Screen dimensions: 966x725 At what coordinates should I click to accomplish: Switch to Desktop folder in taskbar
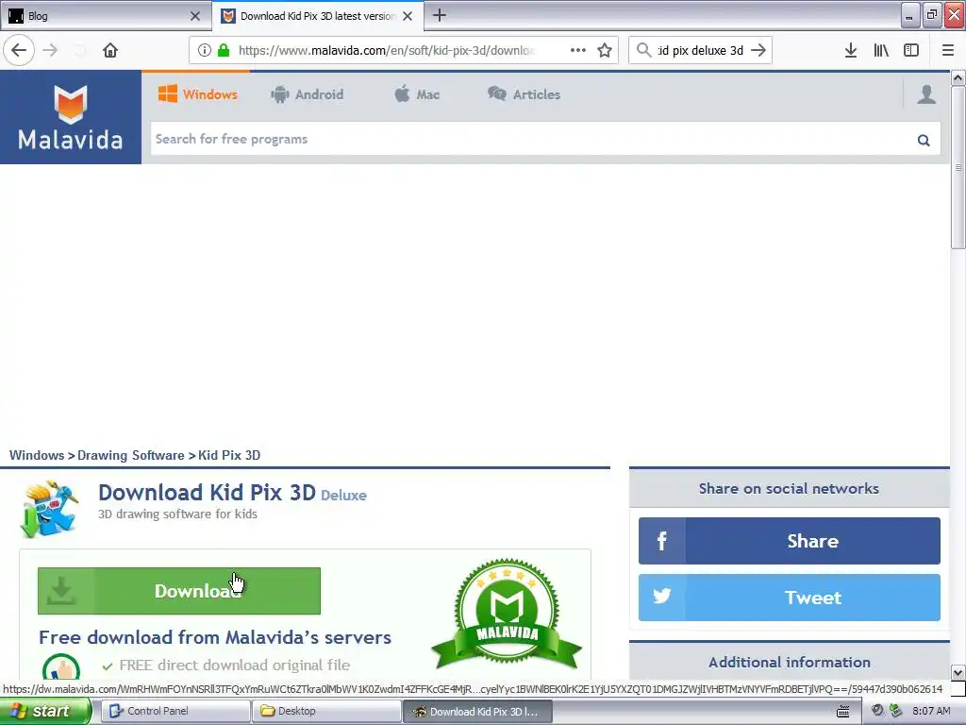point(326,711)
